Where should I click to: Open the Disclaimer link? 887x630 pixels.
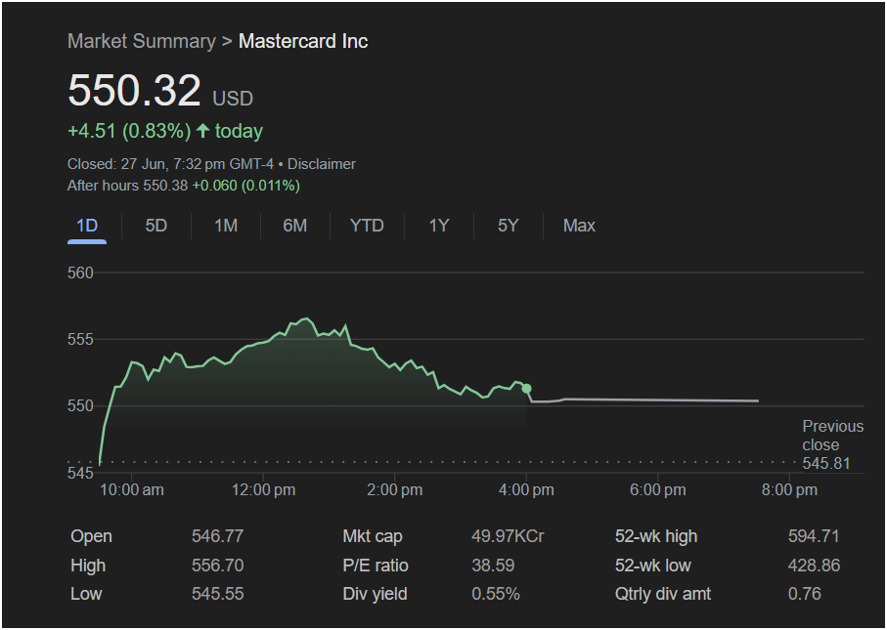[x=322, y=164]
